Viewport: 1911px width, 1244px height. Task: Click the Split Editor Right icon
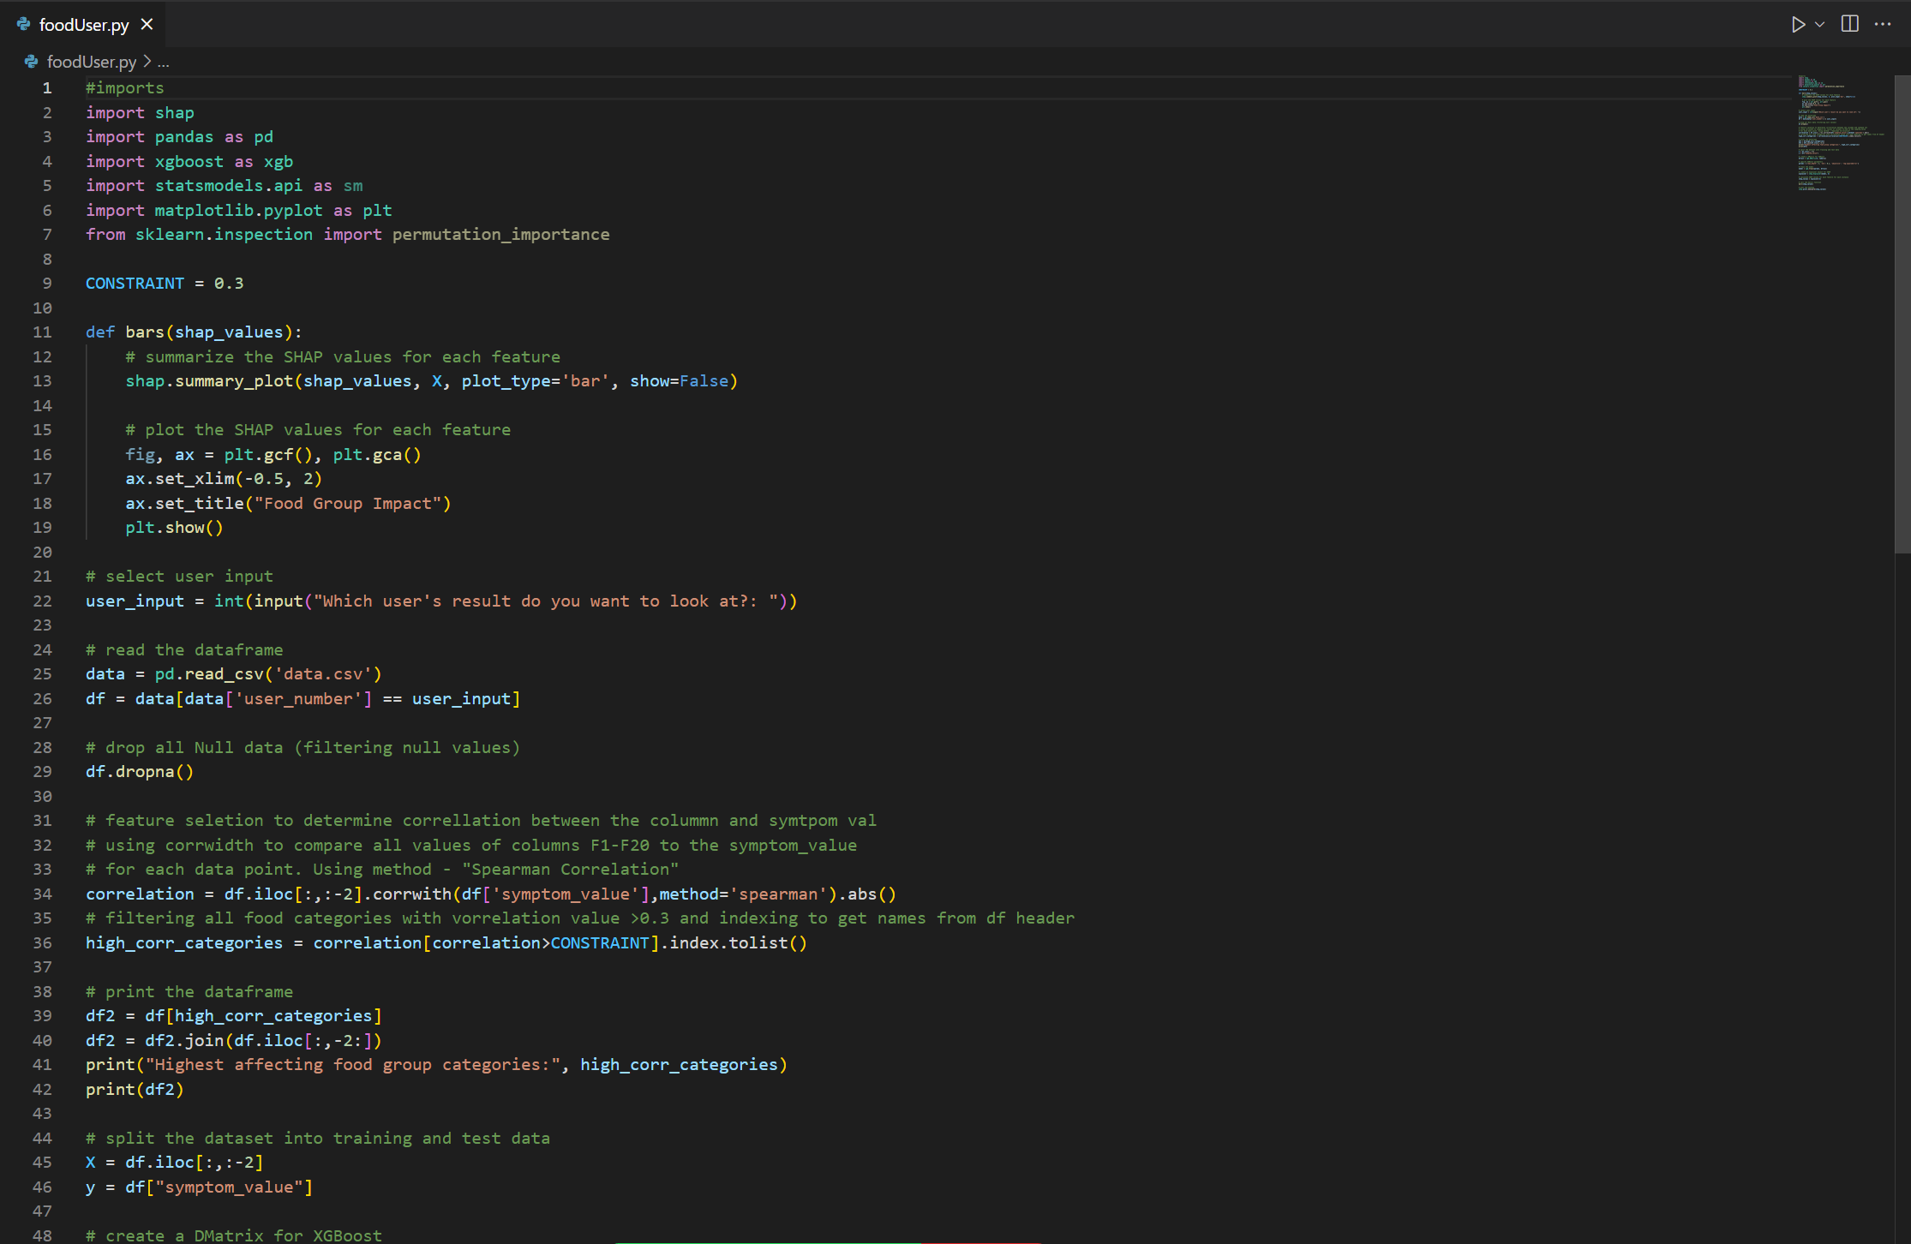1850,24
